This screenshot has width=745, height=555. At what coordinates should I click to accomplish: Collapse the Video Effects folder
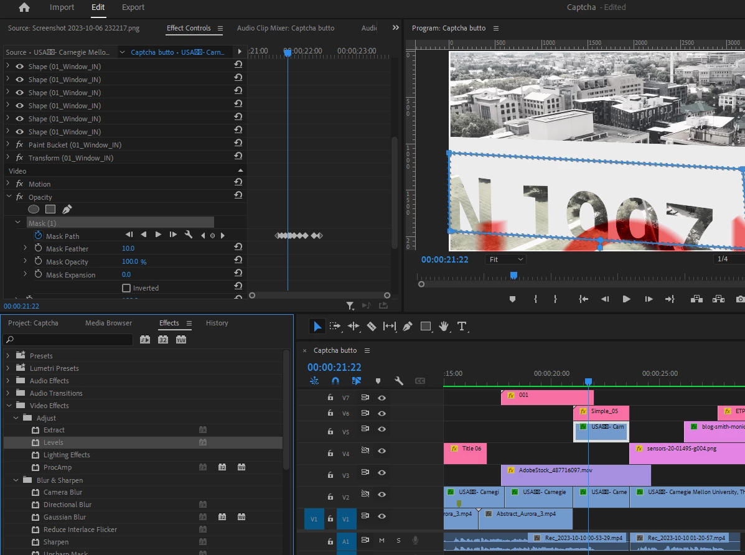(x=9, y=405)
